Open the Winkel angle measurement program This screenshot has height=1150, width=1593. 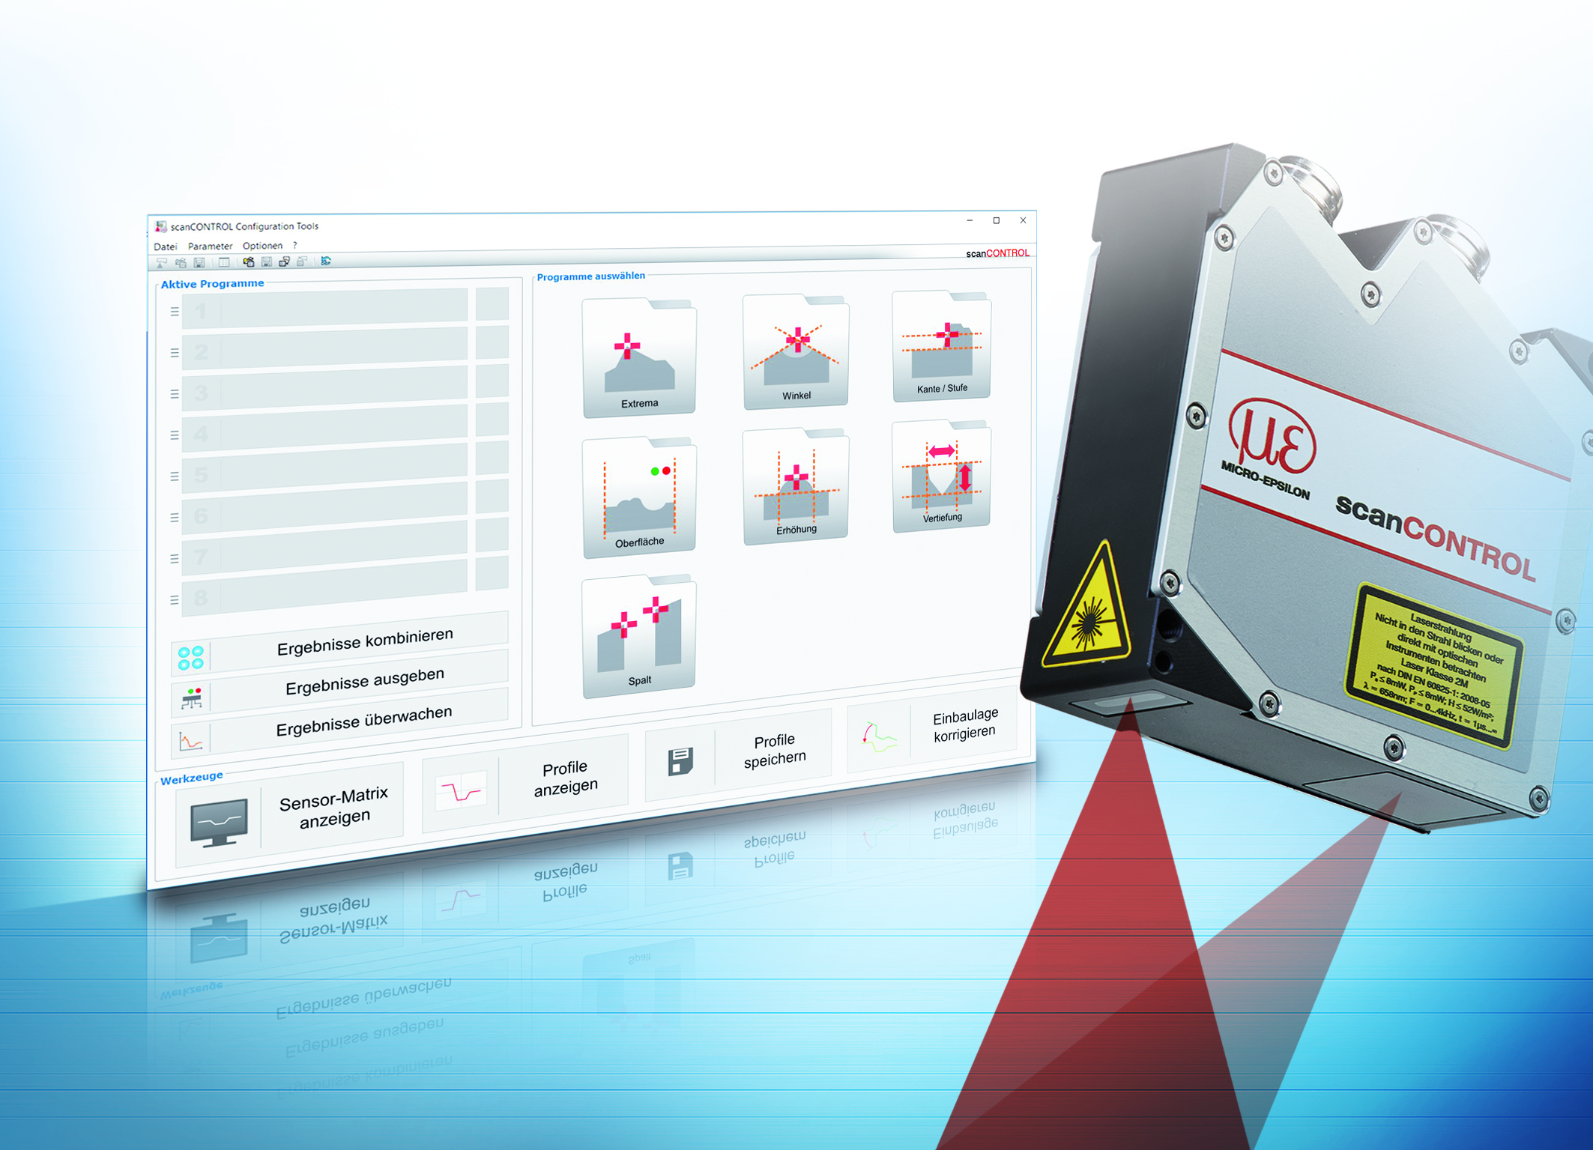click(796, 352)
